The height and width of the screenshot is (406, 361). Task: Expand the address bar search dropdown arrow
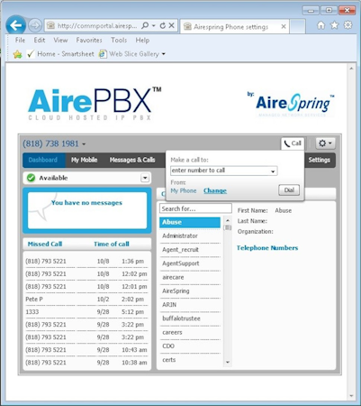tap(153, 26)
